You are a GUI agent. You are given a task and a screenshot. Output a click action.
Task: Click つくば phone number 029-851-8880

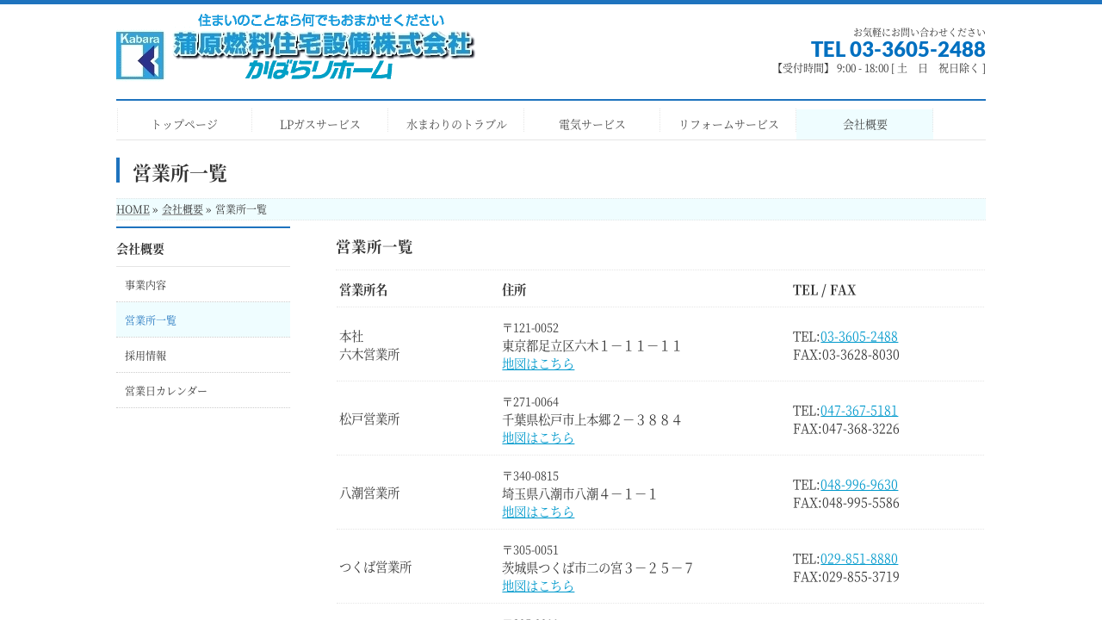[x=858, y=559]
